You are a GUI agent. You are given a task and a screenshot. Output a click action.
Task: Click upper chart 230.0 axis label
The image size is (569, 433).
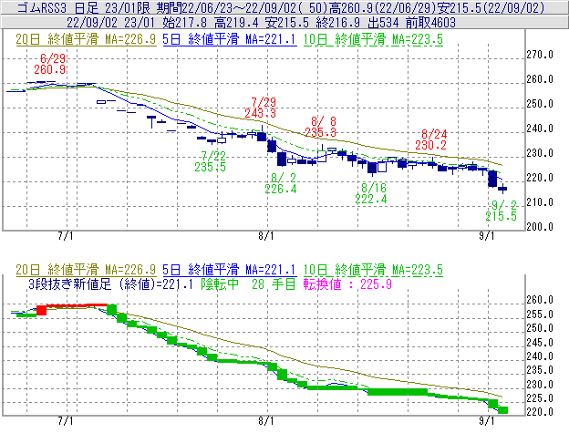[x=540, y=153]
